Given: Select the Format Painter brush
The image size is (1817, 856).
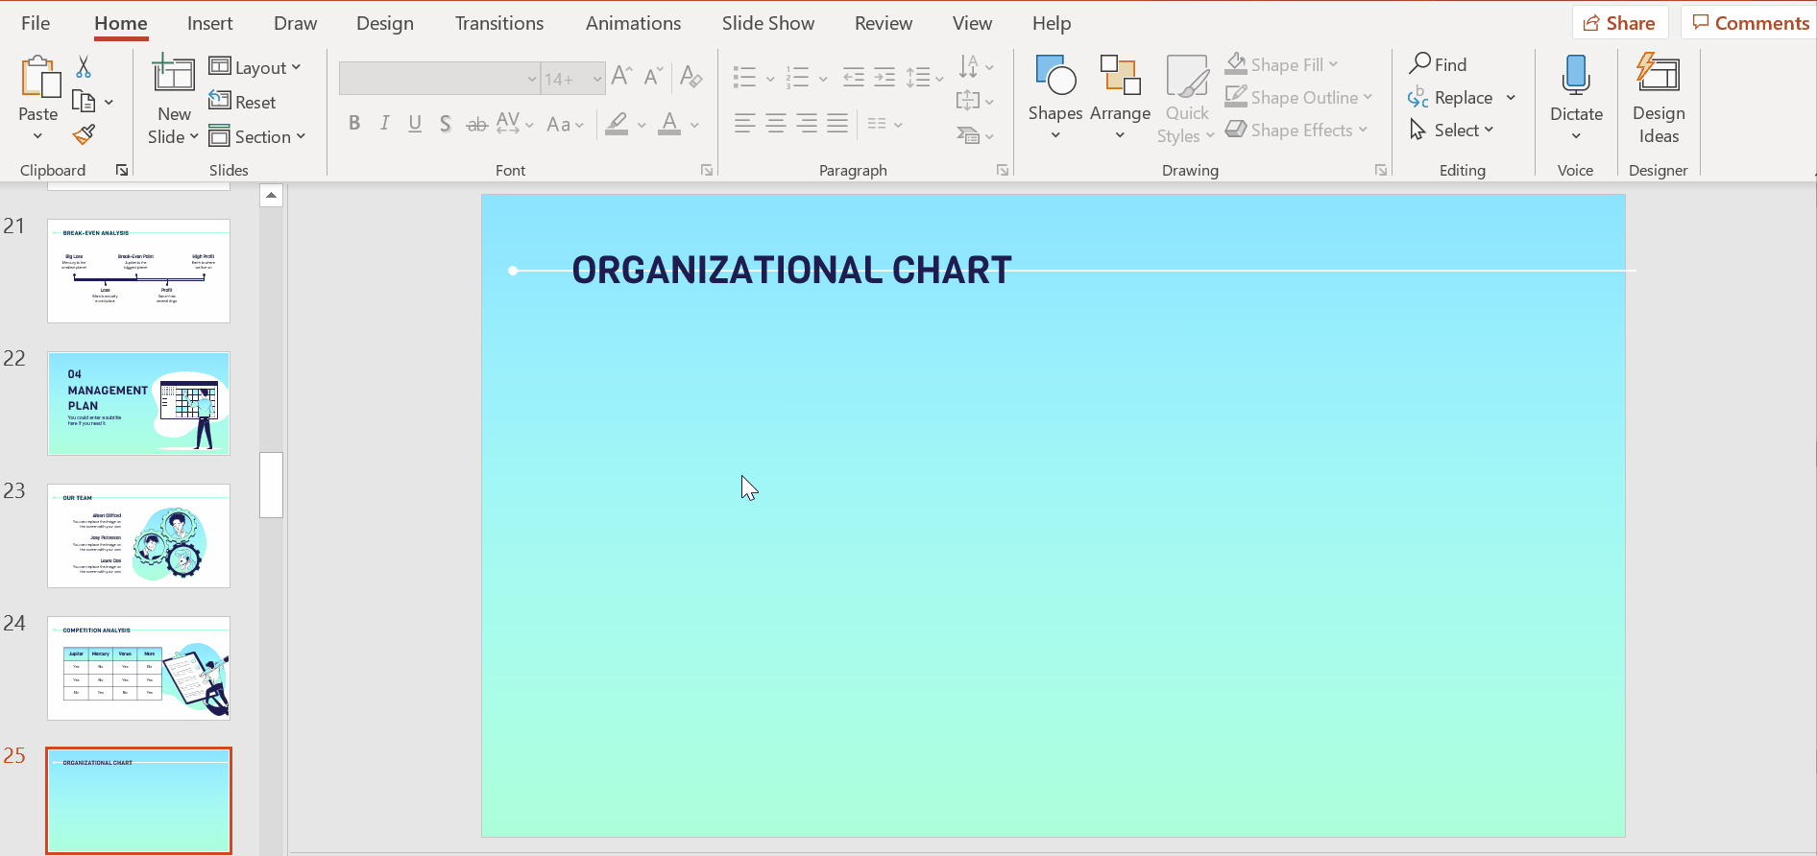Looking at the screenshot, I should [x=84, y=135].
